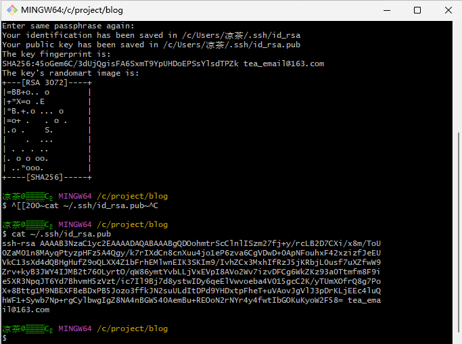Click window title MINGW64:/c/project/blog

click(x=72, y=10)
